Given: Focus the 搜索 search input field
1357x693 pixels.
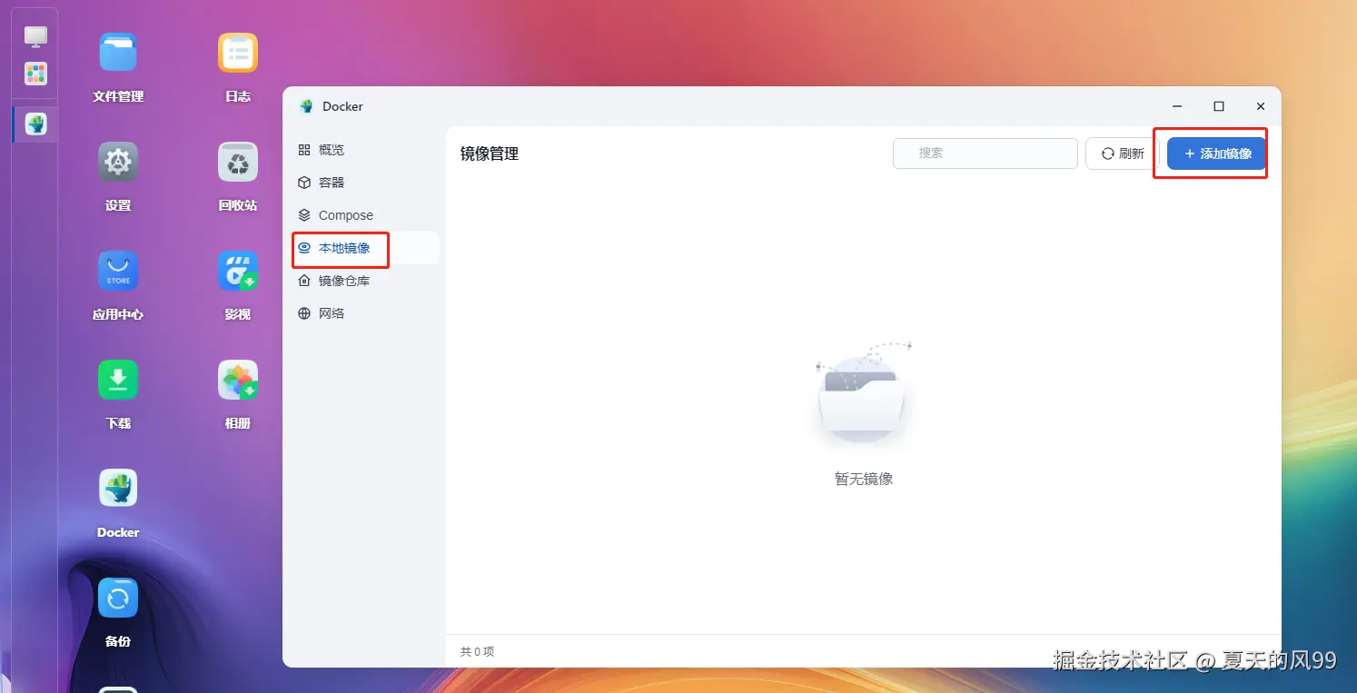Looking at the screenshot, I should tap(986, 153).
